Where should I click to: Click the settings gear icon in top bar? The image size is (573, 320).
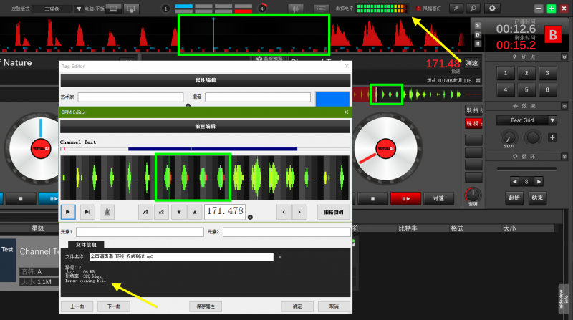tap(492, 8)
